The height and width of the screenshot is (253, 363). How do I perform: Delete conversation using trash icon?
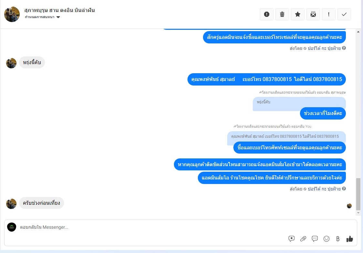click(282, 14)
